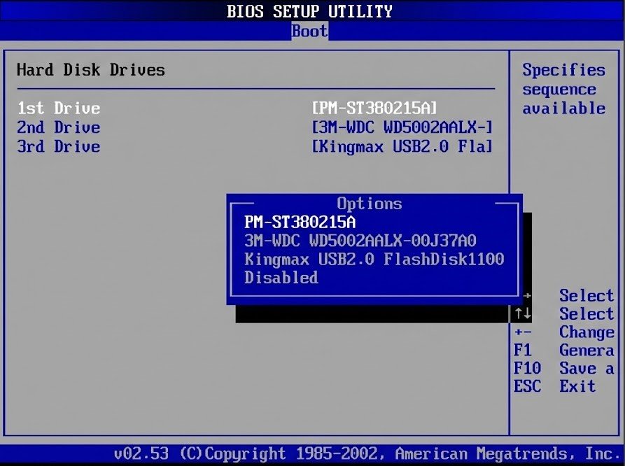This screenshot has width=625, height=466.
Task: Select the 1st Drive row label
Action: click(59, 108)
